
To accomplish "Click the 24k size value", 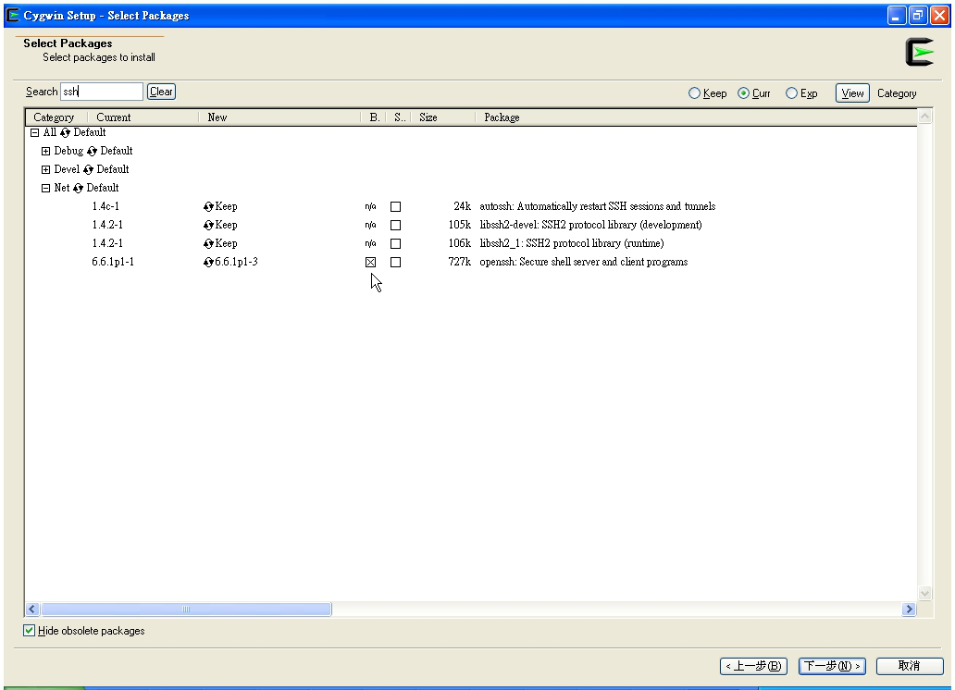I will (x=463, y=206).
